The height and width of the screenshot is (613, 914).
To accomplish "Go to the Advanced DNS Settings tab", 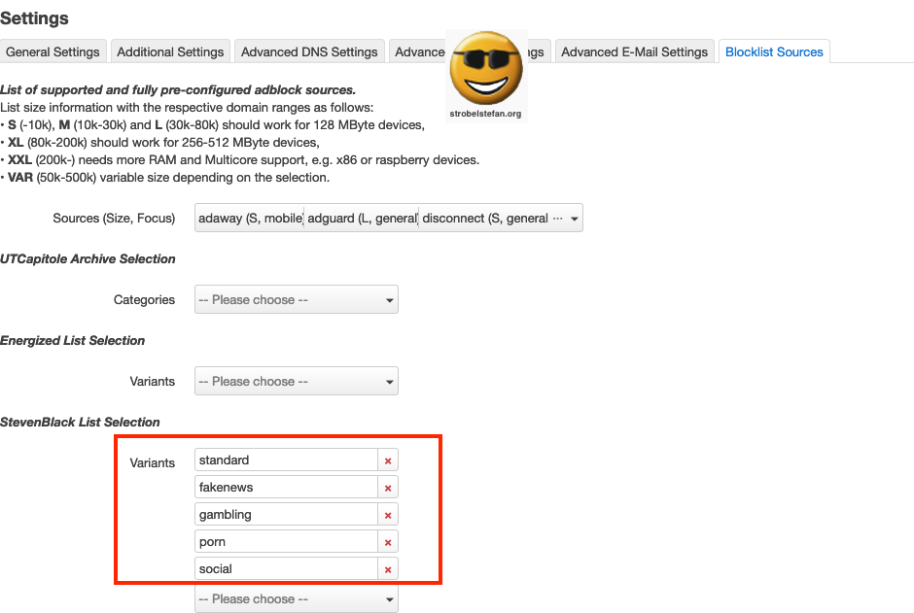I will tap(309, 52).
